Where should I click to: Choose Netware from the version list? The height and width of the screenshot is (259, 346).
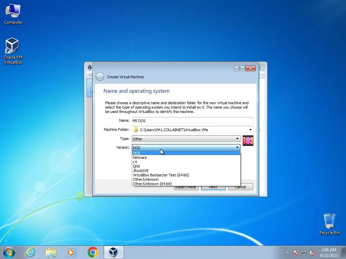tap(186, 157)
